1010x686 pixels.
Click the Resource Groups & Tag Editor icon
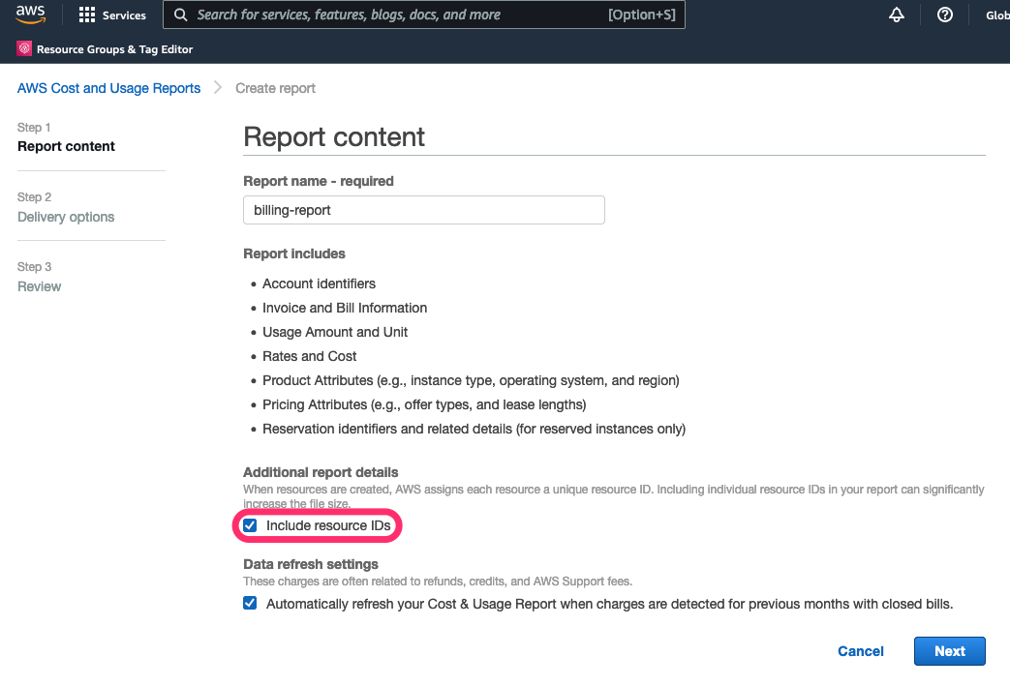point(24,47)
